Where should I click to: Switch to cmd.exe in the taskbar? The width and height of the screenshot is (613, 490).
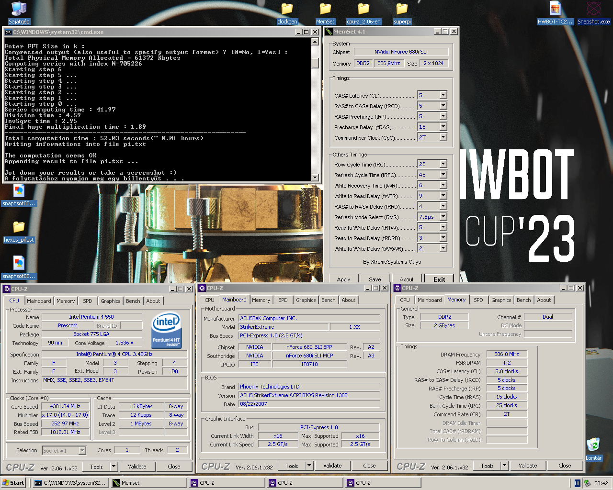coord(70,483)
